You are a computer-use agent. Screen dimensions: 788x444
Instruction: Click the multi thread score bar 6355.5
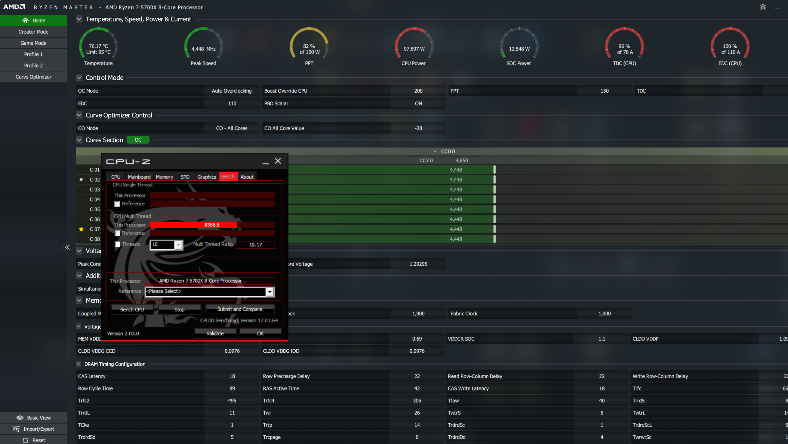pos(212,225)
